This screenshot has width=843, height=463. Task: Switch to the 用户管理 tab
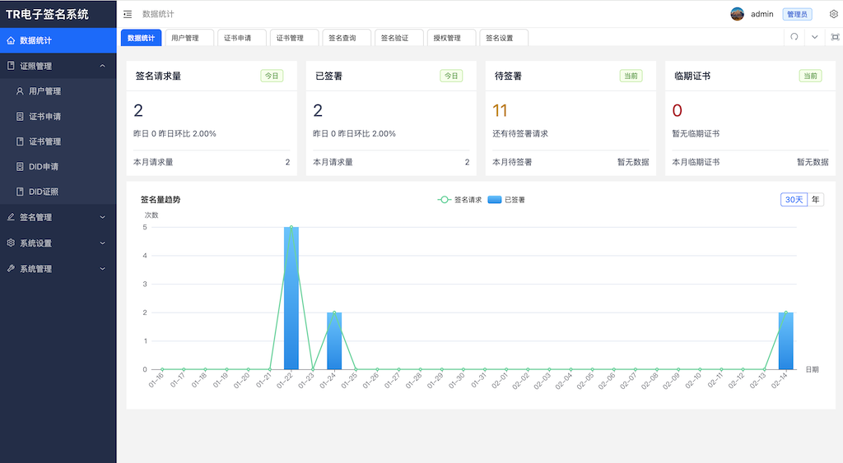point(189,38)
